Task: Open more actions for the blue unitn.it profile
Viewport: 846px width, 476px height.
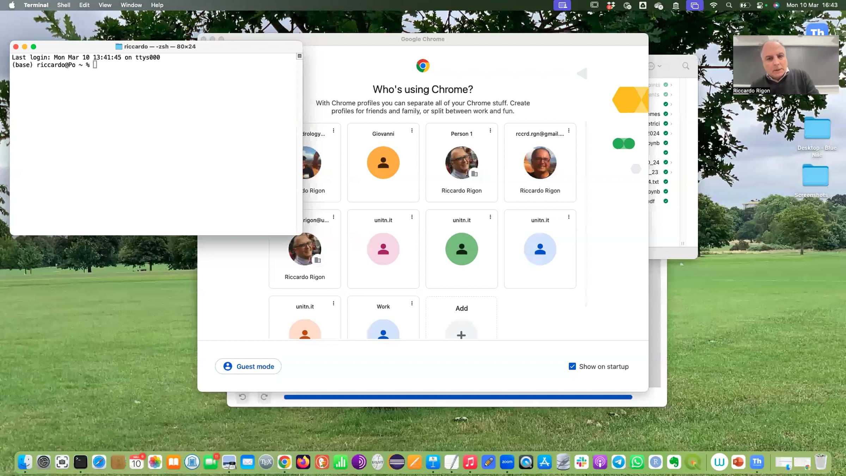Action: click(569, 217)
